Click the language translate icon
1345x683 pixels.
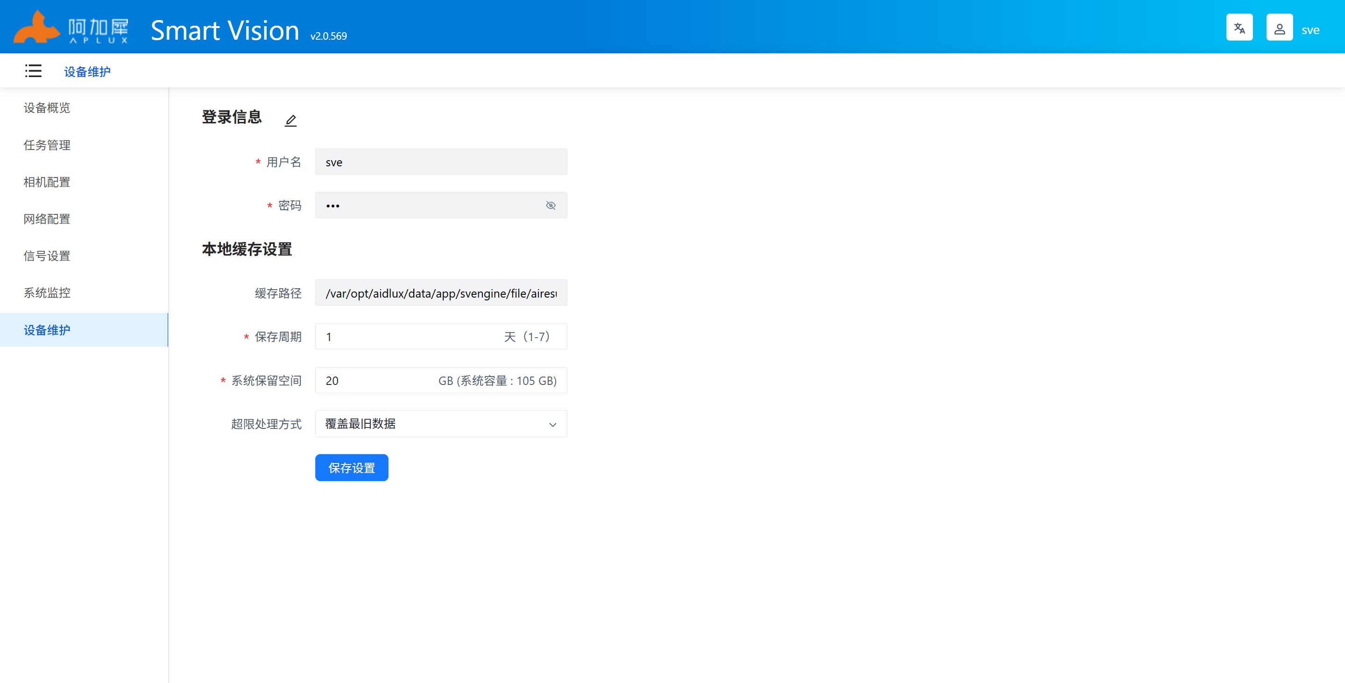pyautogui.click(x=1239, y=28)
